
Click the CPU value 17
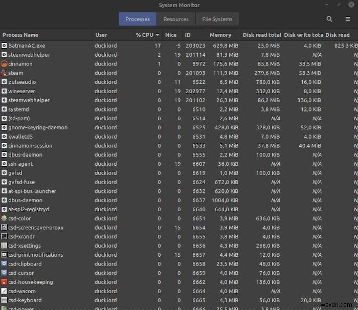158,46
